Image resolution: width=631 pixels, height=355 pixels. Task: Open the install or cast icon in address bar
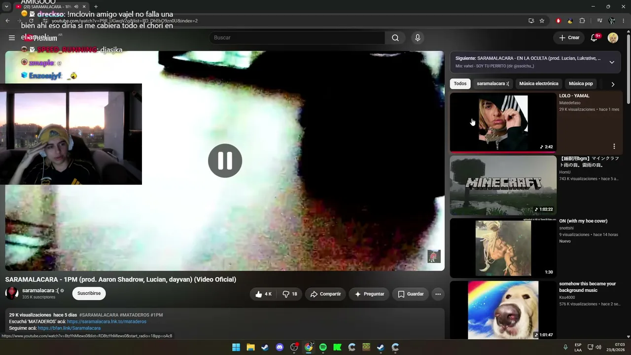point(531,21)
